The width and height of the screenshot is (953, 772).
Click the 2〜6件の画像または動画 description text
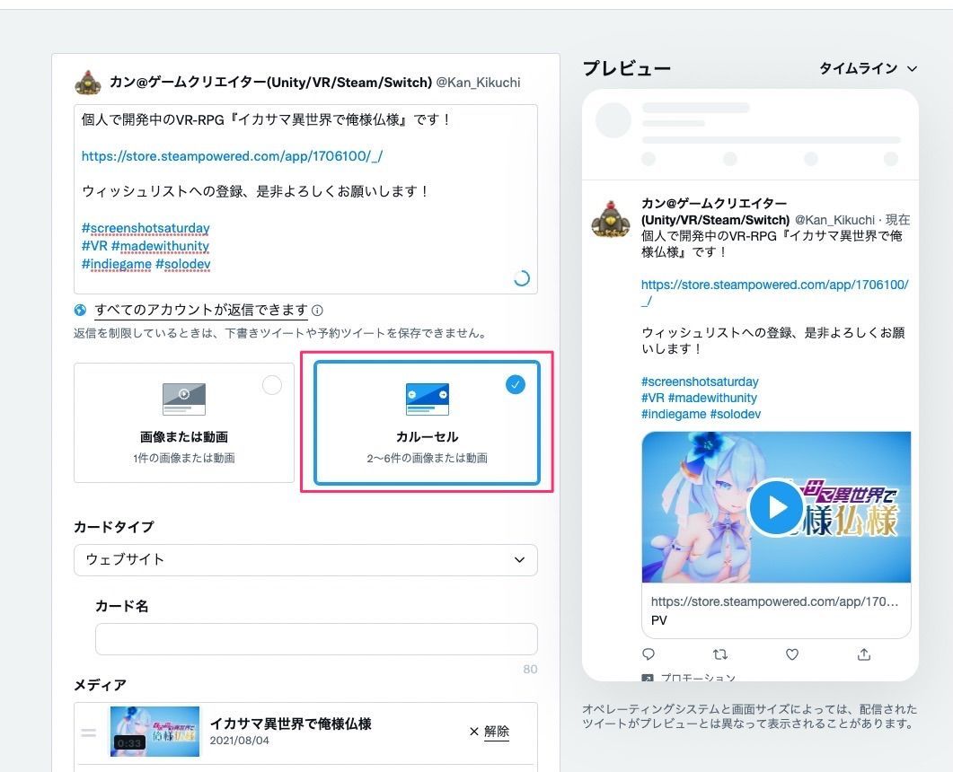[427, 458]
